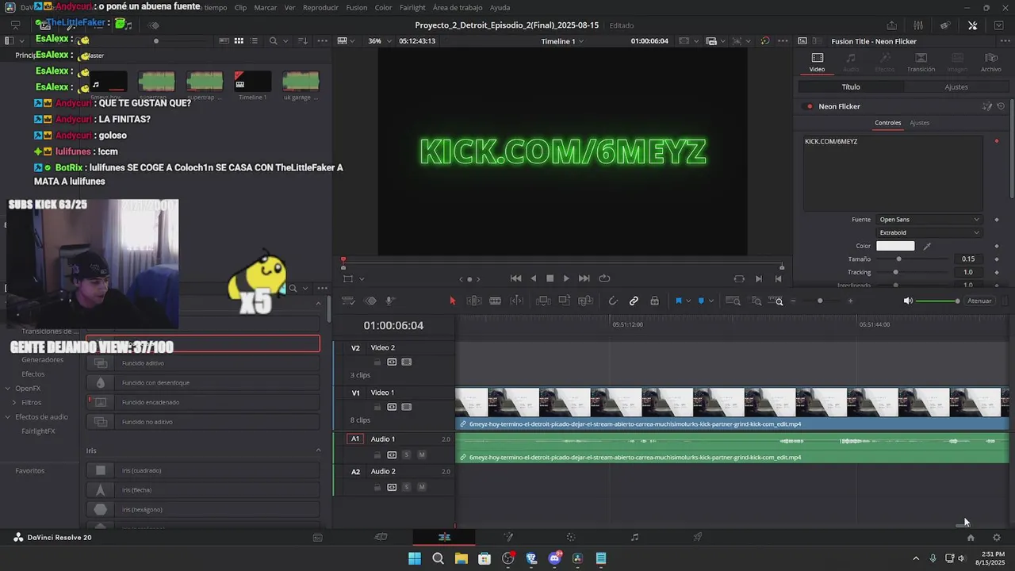The height and width of the screenshot is (571, 1015).
Task: Toggle Linked selection chain icon
Action: click(x=634, y=301)
